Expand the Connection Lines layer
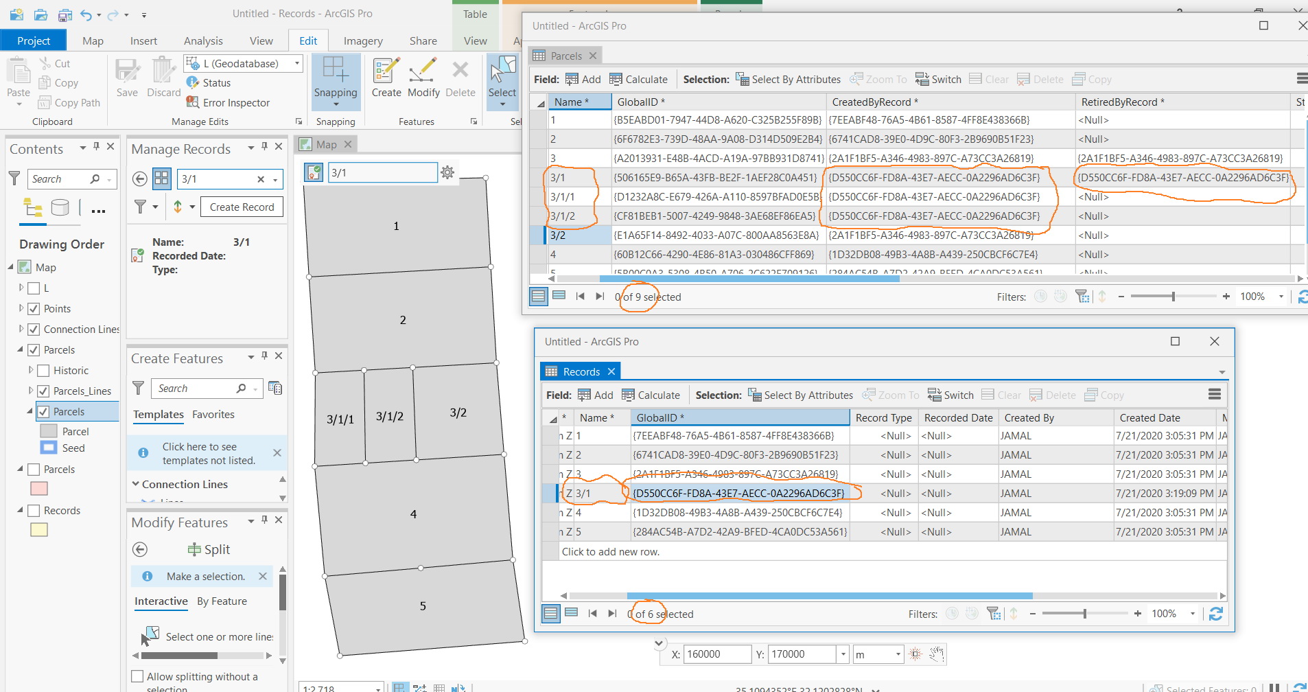Screen dimensions: 1308x692 [x=21, y=329]
